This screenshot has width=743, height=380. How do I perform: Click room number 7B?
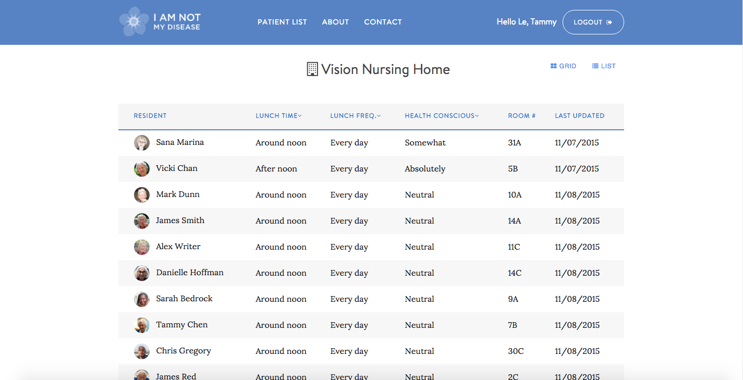point(513,325)
